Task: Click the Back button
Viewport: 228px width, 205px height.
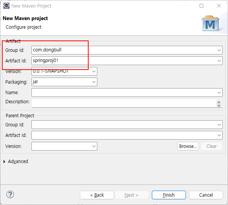Action: point(97,195)
